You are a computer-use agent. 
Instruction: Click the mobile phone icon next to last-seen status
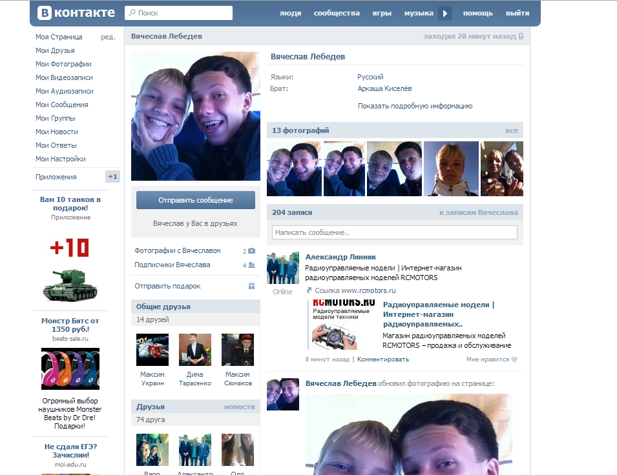tap(521, 36)
